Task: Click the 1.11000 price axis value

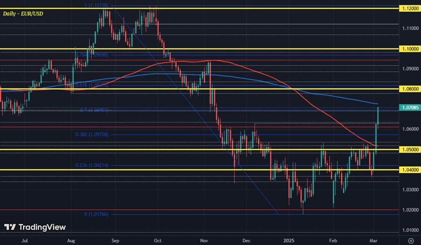Action: pyautogui.click(x=410, y=28)
